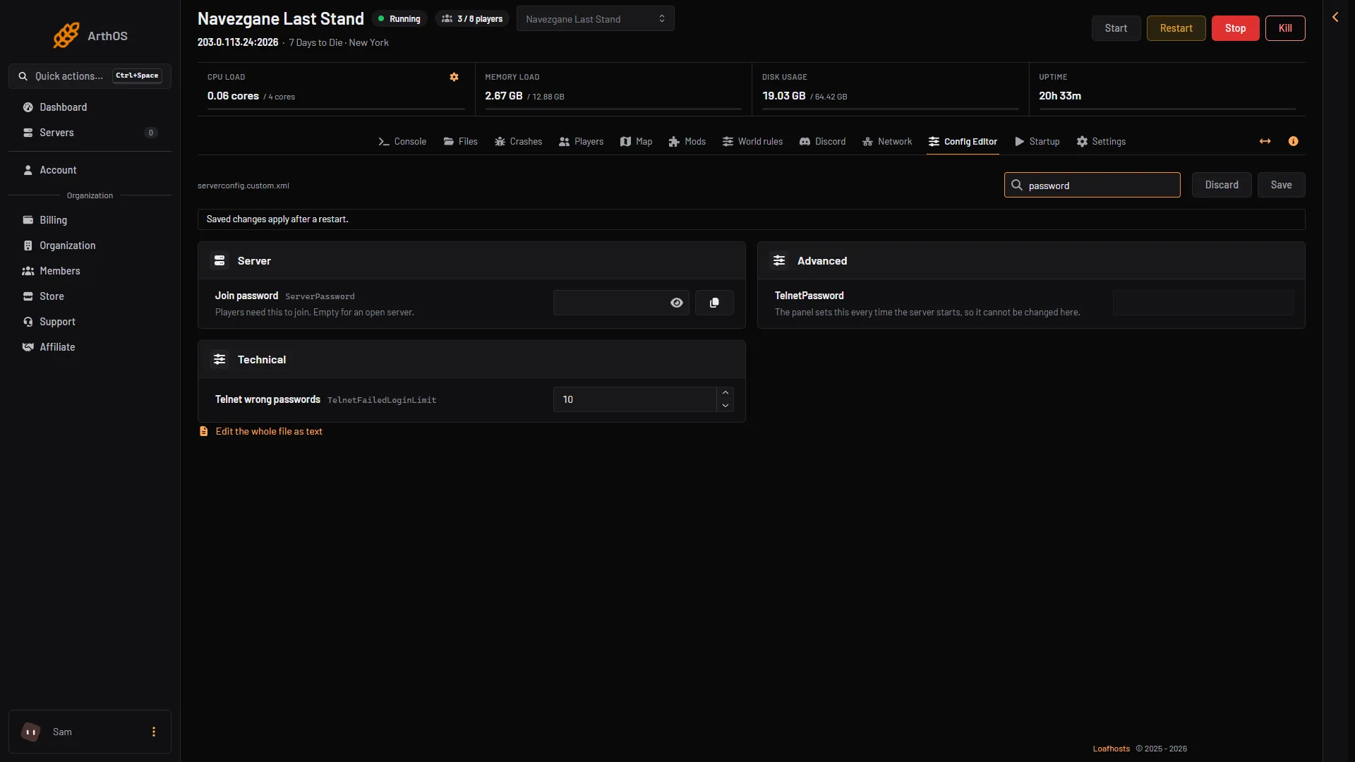1355x762 pixels.
Task: Copy the Join password value
Action: click(714, 303)
